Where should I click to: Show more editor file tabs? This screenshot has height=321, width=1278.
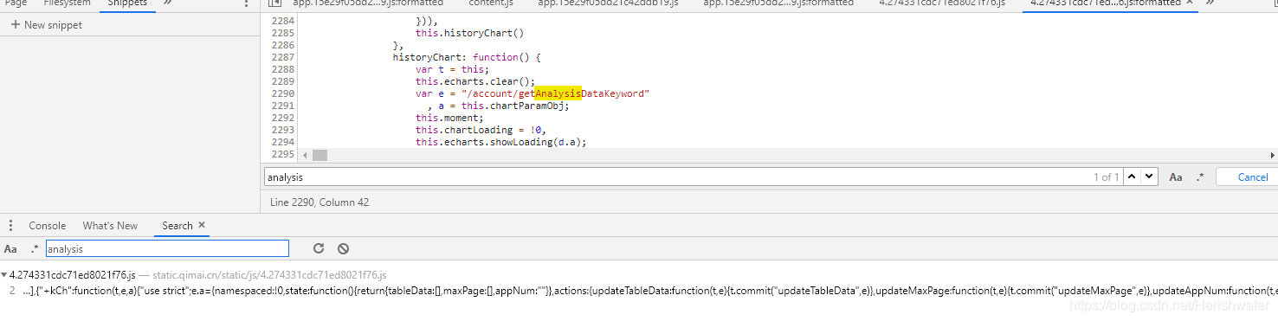1210,3
